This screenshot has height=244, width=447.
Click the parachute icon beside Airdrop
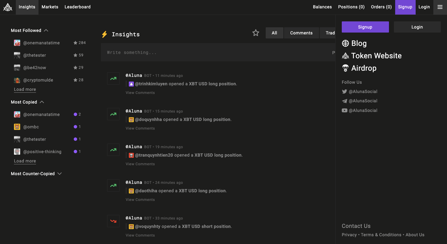click(345, 68)
